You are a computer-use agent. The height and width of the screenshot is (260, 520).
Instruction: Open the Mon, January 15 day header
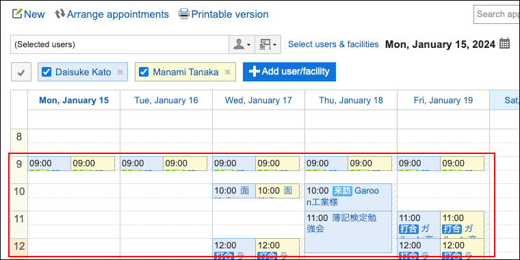(x=74, y=100)
